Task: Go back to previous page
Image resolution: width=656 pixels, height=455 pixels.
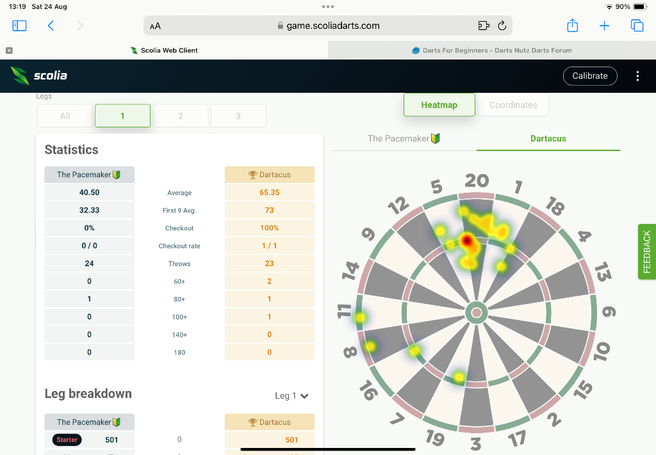Action: (x=51, y=26)
